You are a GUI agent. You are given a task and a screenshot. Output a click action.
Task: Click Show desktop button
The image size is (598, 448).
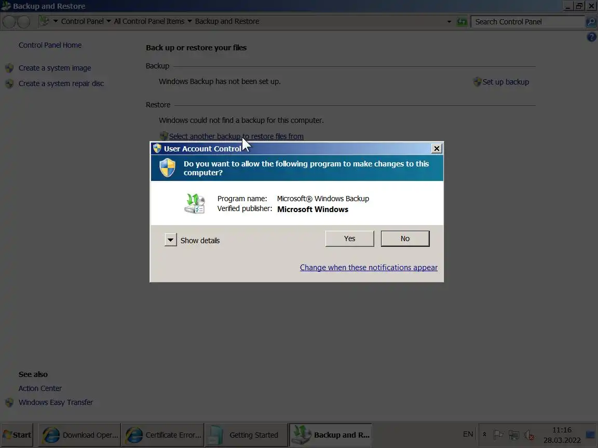coord(590,435)
